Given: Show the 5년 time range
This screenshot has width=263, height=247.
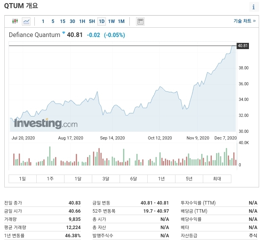Looking at the screenshot, I should pos(189,179).
